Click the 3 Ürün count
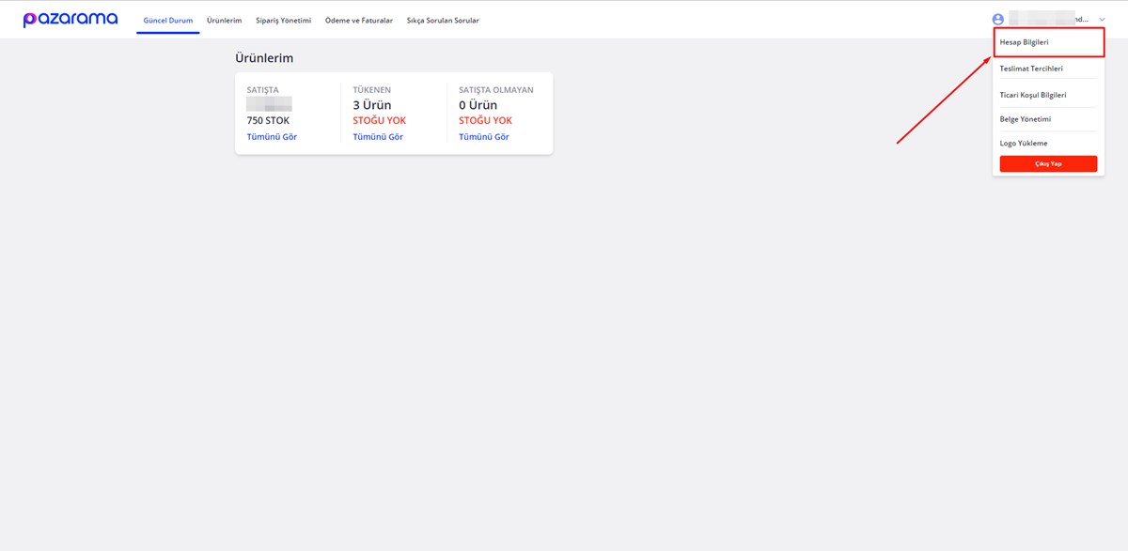 [x=372, y=105]
